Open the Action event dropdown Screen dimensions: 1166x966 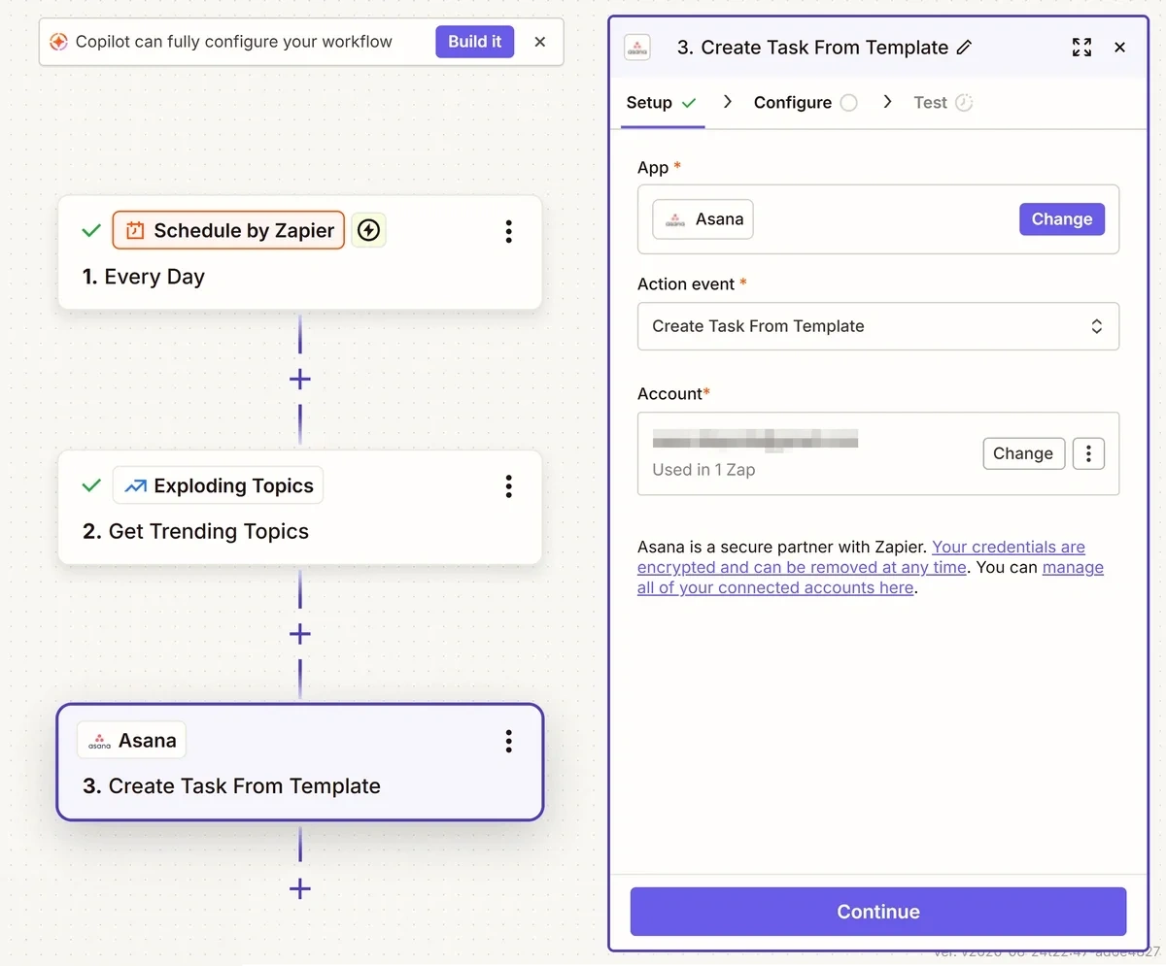click(878, 326)
